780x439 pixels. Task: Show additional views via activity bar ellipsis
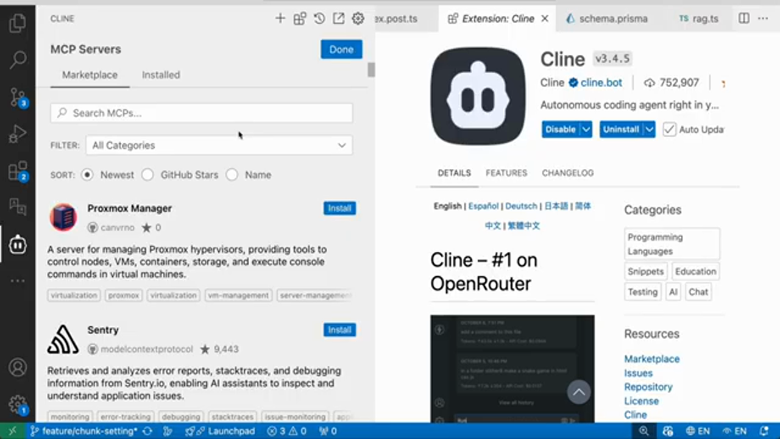(x=18, y=281)
